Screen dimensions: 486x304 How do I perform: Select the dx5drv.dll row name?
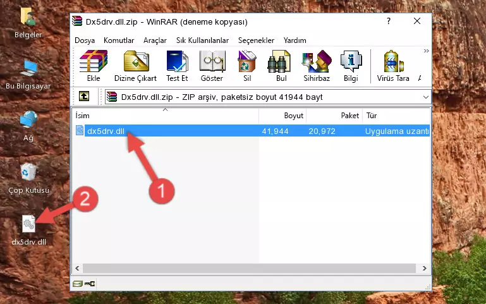pyautogui.click(x=106, y=131)
